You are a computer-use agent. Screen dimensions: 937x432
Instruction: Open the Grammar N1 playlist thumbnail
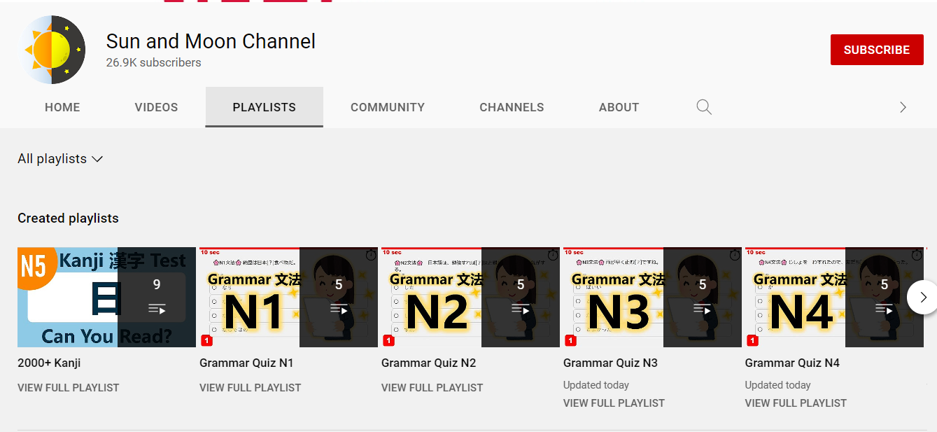pos(288,297)
